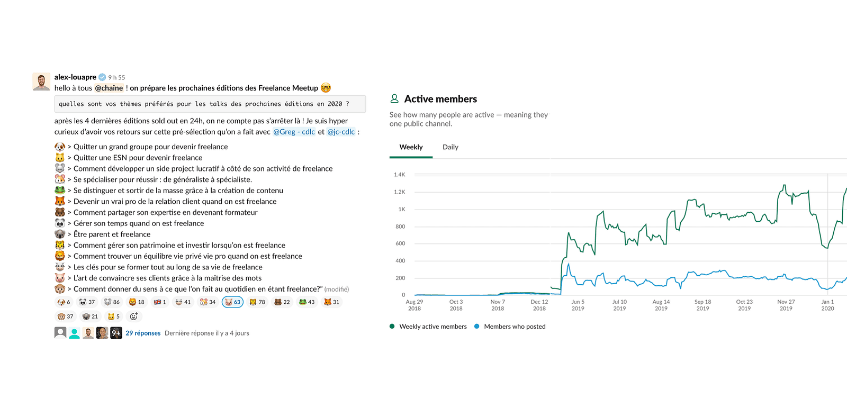Viewport: 847px width, 416px height.
Task: Click the 9+ more repliers avatar
Action: (116, 333)
